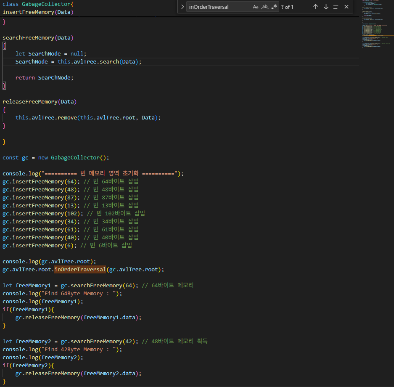The width and height of the screenshot is (394, 387).
Task: Place cursor on 'releaseFreeMemory(Data)' method declaration
Action: click(x=40, y=102)
